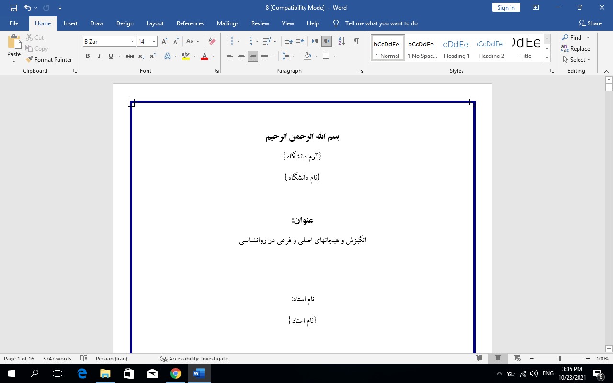Clear all formatting from text
Viewport: 613px width, 383px height.
point(212,42)
